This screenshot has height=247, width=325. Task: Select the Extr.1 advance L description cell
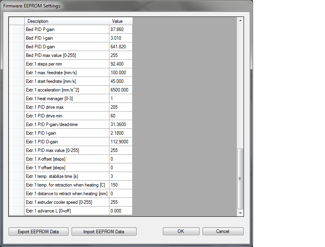point(67,211)
